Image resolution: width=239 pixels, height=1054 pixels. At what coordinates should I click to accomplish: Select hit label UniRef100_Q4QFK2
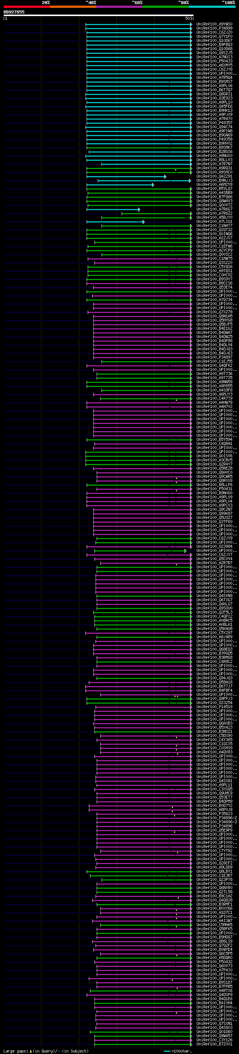click(x=214, y=365)
